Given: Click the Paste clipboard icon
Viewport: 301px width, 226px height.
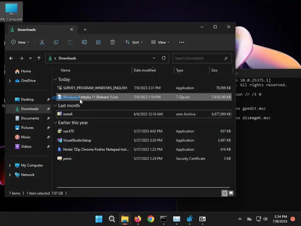Looking at the screenshot, I should tap(70, 42).
